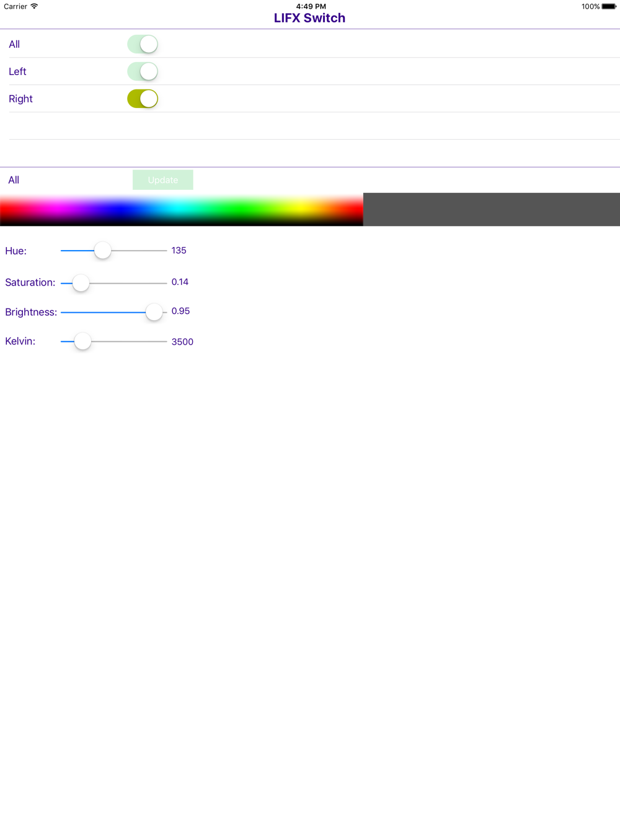
Task: Click the Update button
Action: [x=163, y=180]
